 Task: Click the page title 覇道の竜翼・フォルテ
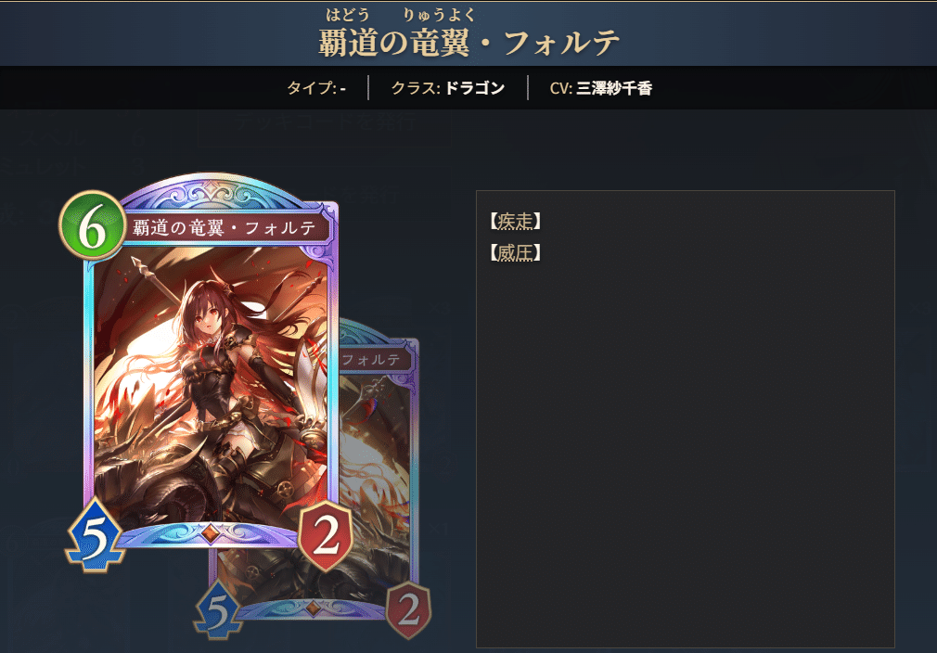(468, 43)
